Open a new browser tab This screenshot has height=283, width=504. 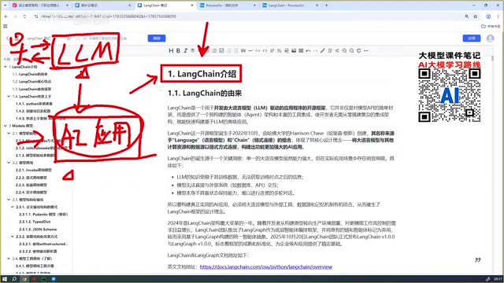(x=326, y=6)
